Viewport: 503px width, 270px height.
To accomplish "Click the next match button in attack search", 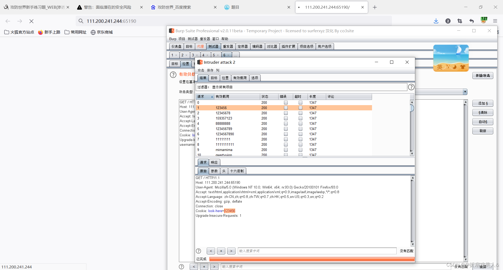I will point(231,251).
